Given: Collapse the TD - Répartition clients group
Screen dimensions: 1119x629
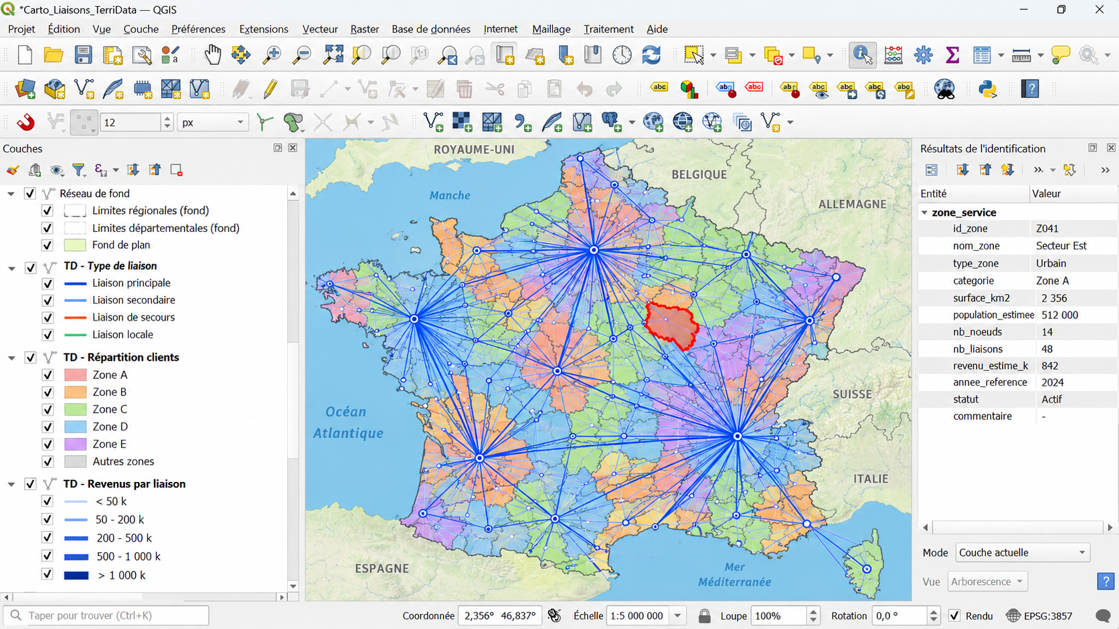Looking at the screenshot, I should 11,358.
